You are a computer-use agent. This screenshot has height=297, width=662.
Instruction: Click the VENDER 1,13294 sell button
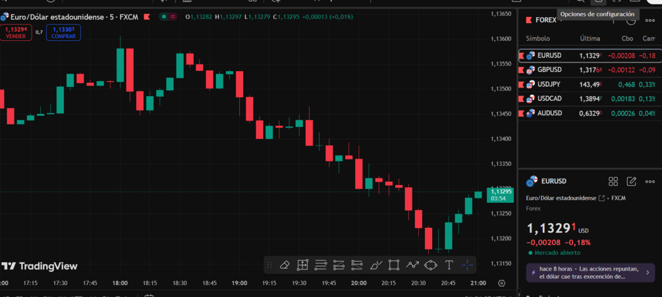click(16, 32)
